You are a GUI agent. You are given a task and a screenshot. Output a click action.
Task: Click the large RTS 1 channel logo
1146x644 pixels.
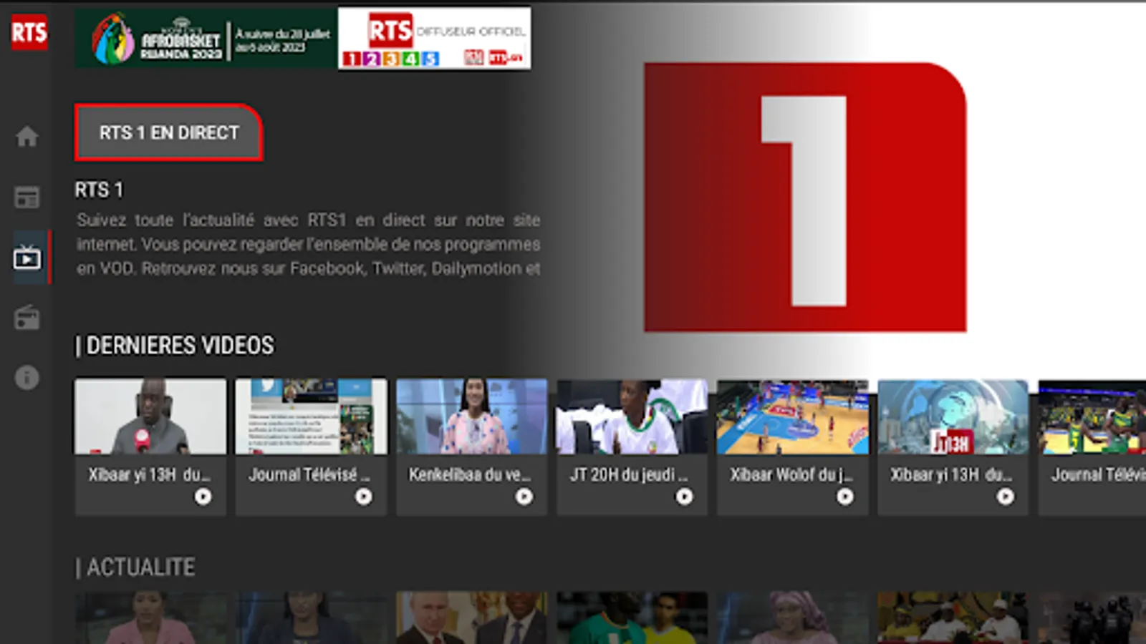point(805,197)
